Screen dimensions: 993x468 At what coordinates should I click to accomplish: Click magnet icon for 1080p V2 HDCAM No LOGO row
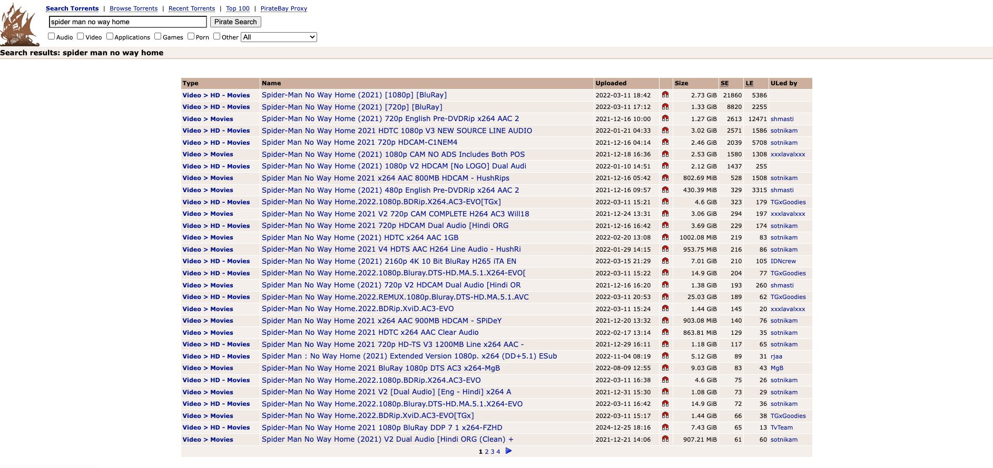665,166
